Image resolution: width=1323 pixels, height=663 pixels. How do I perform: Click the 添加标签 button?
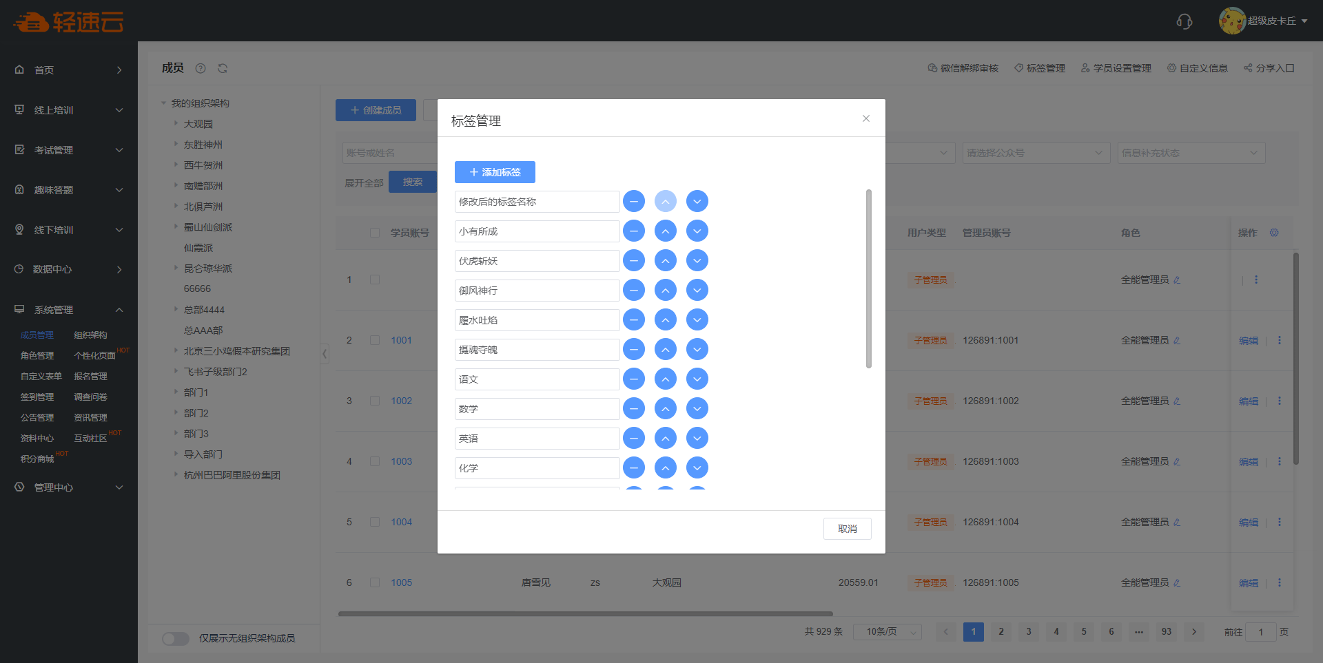click(x=495, y=172)
